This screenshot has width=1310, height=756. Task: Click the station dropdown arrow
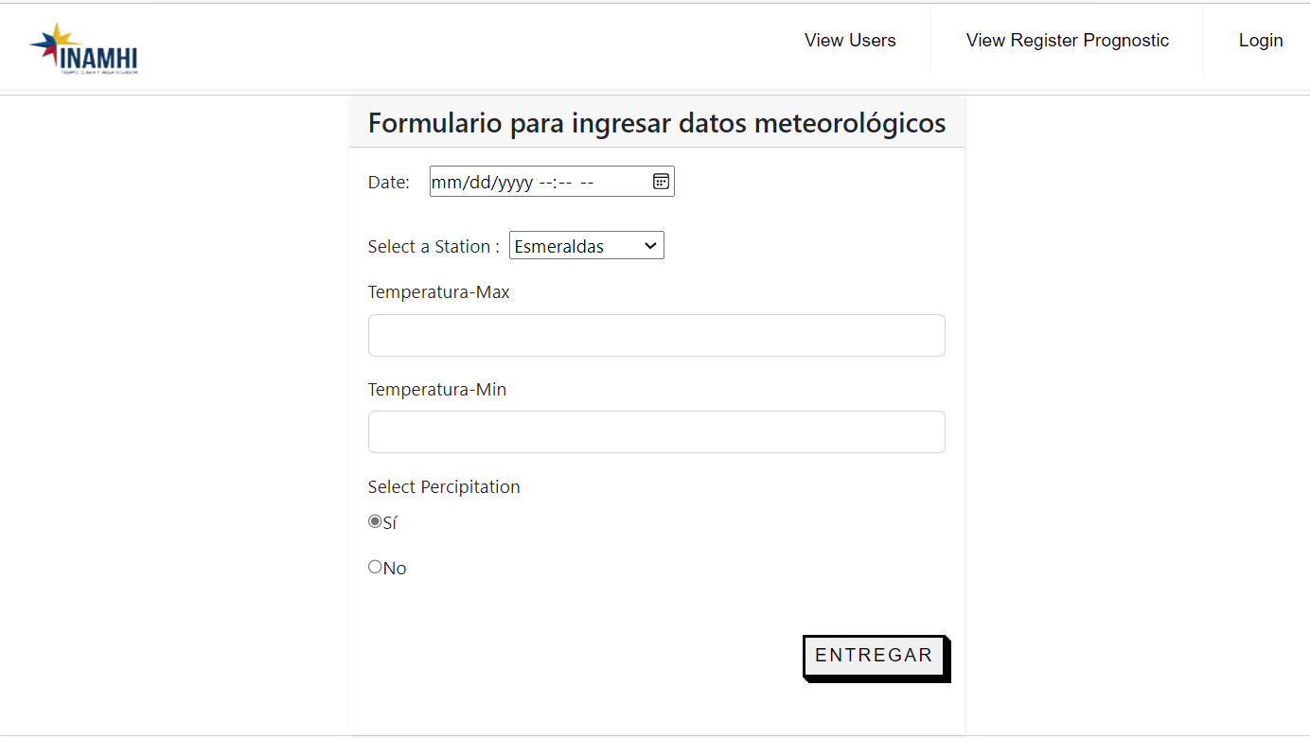650,245
